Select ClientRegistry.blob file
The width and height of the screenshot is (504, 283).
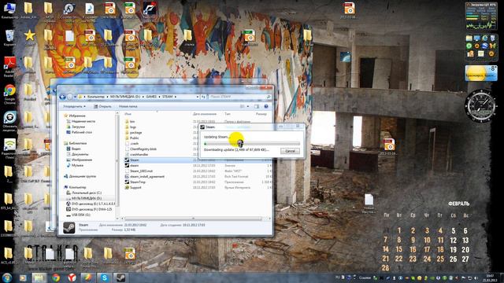(140, 149)
